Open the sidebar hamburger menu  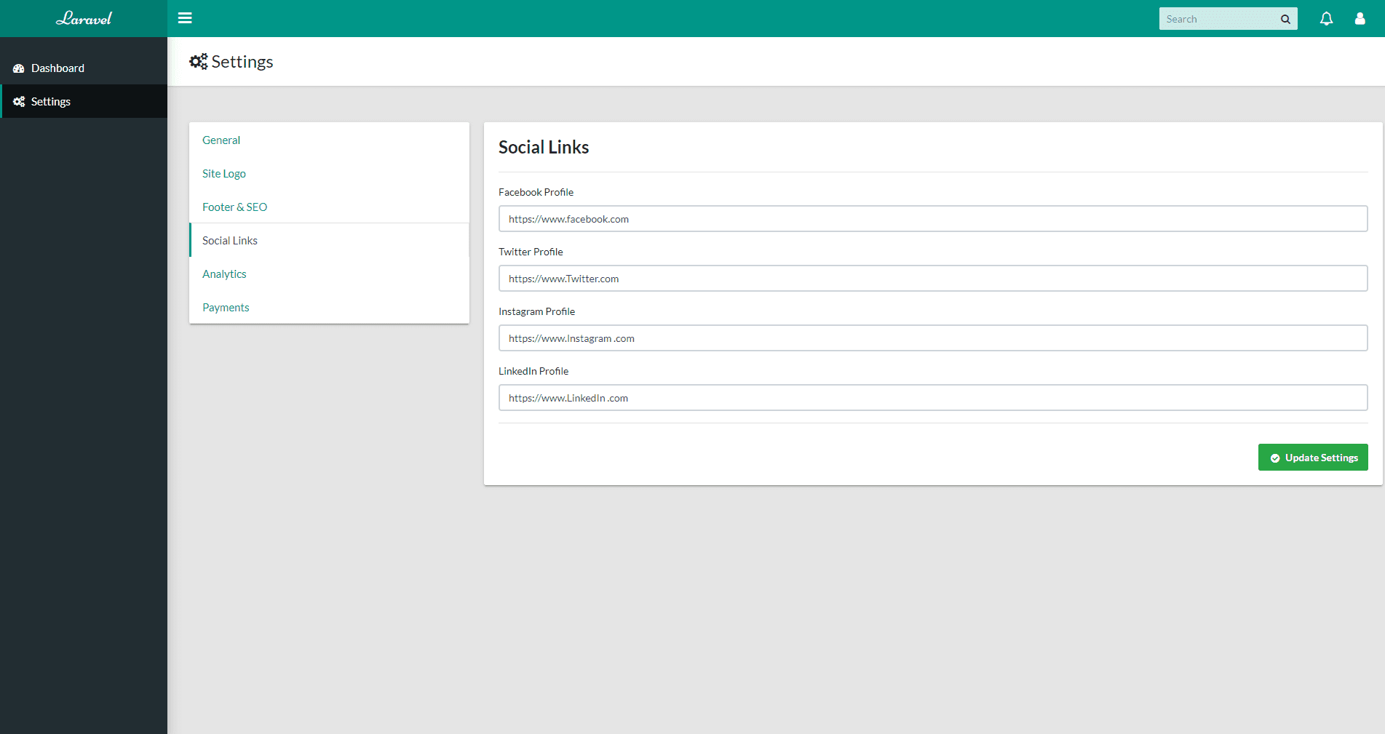185,18
